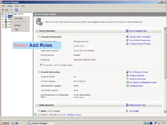Click the Forward arrow toolbar icon

[x=7, y=10]
